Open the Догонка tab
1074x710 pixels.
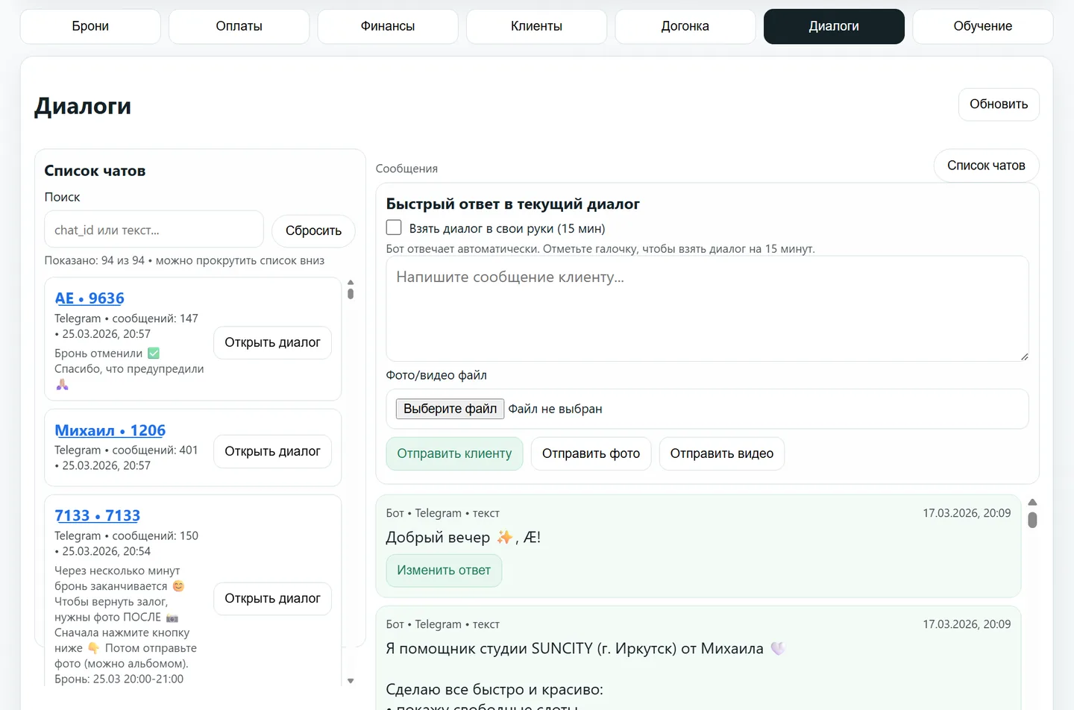click(x=685, y=26)
